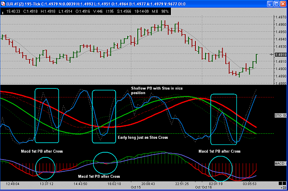The image size is (288, 191).
Task: Click the 10-14-09 date in data bar
Action: (x=141, y=12)
